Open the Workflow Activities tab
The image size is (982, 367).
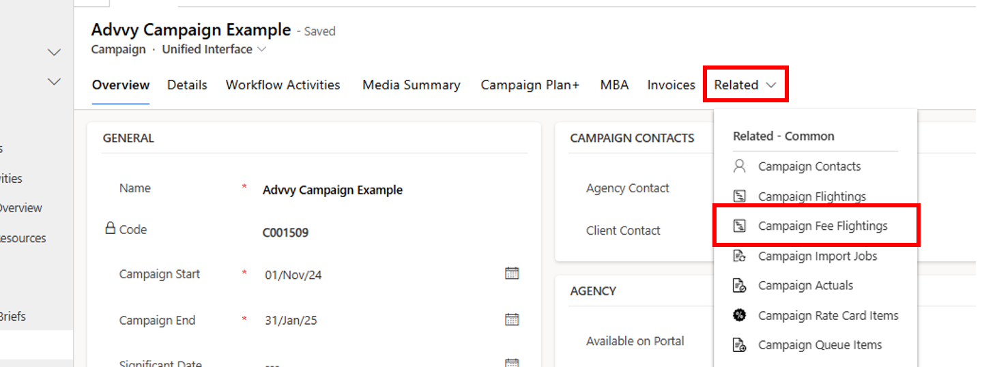[x=283, y=85]
